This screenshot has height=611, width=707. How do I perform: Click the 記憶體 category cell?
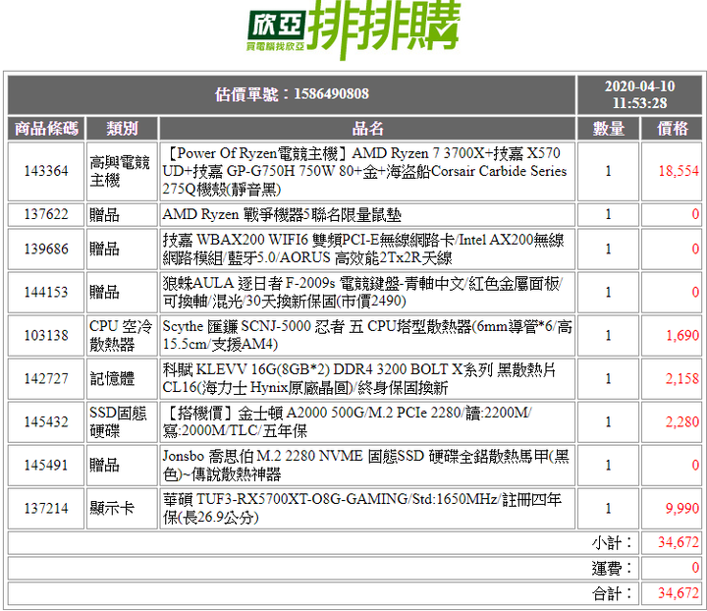pos(122,379)
